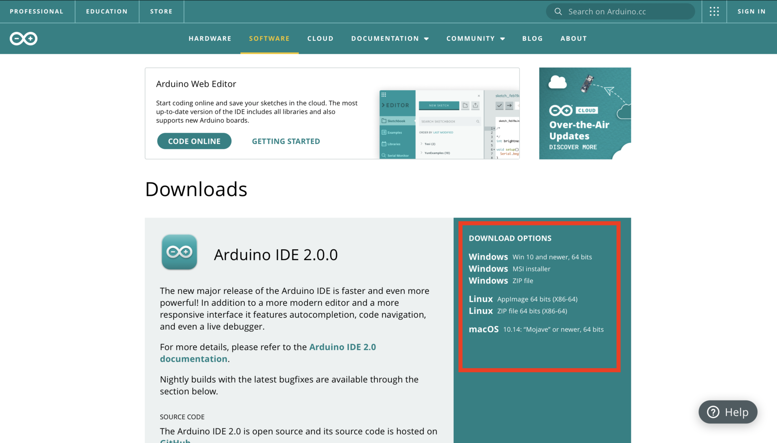This screenshot has width=777, height=443.
Task: Focus the Search on Arduino.cc field
Action: 620,11
